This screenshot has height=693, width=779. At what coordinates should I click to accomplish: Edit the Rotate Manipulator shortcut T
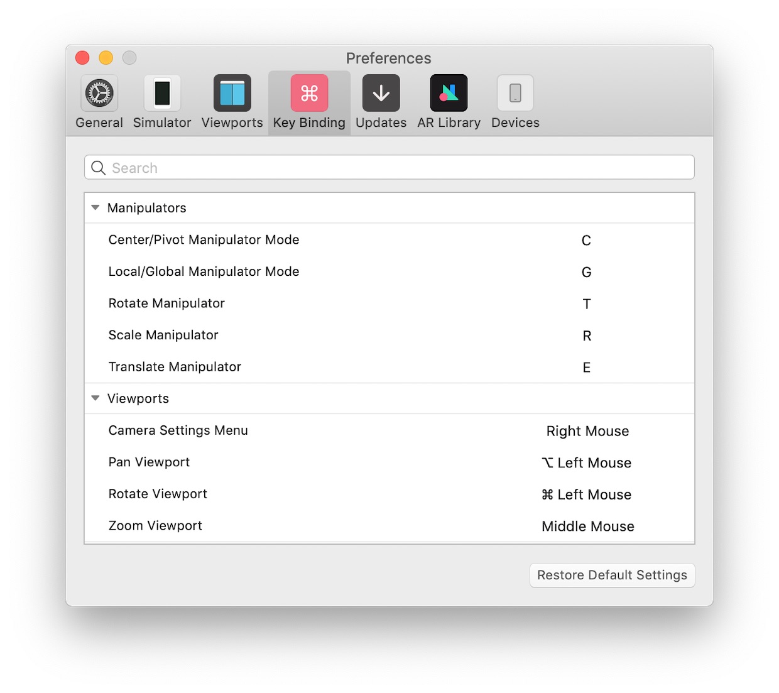pos(586,304)
